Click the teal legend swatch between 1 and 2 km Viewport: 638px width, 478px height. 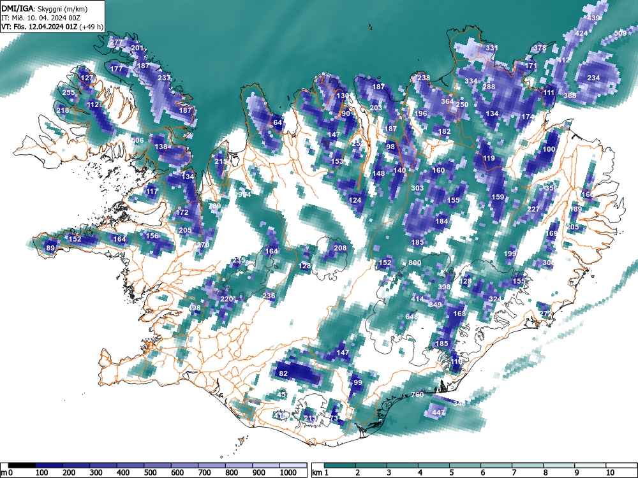pos(340,465)
